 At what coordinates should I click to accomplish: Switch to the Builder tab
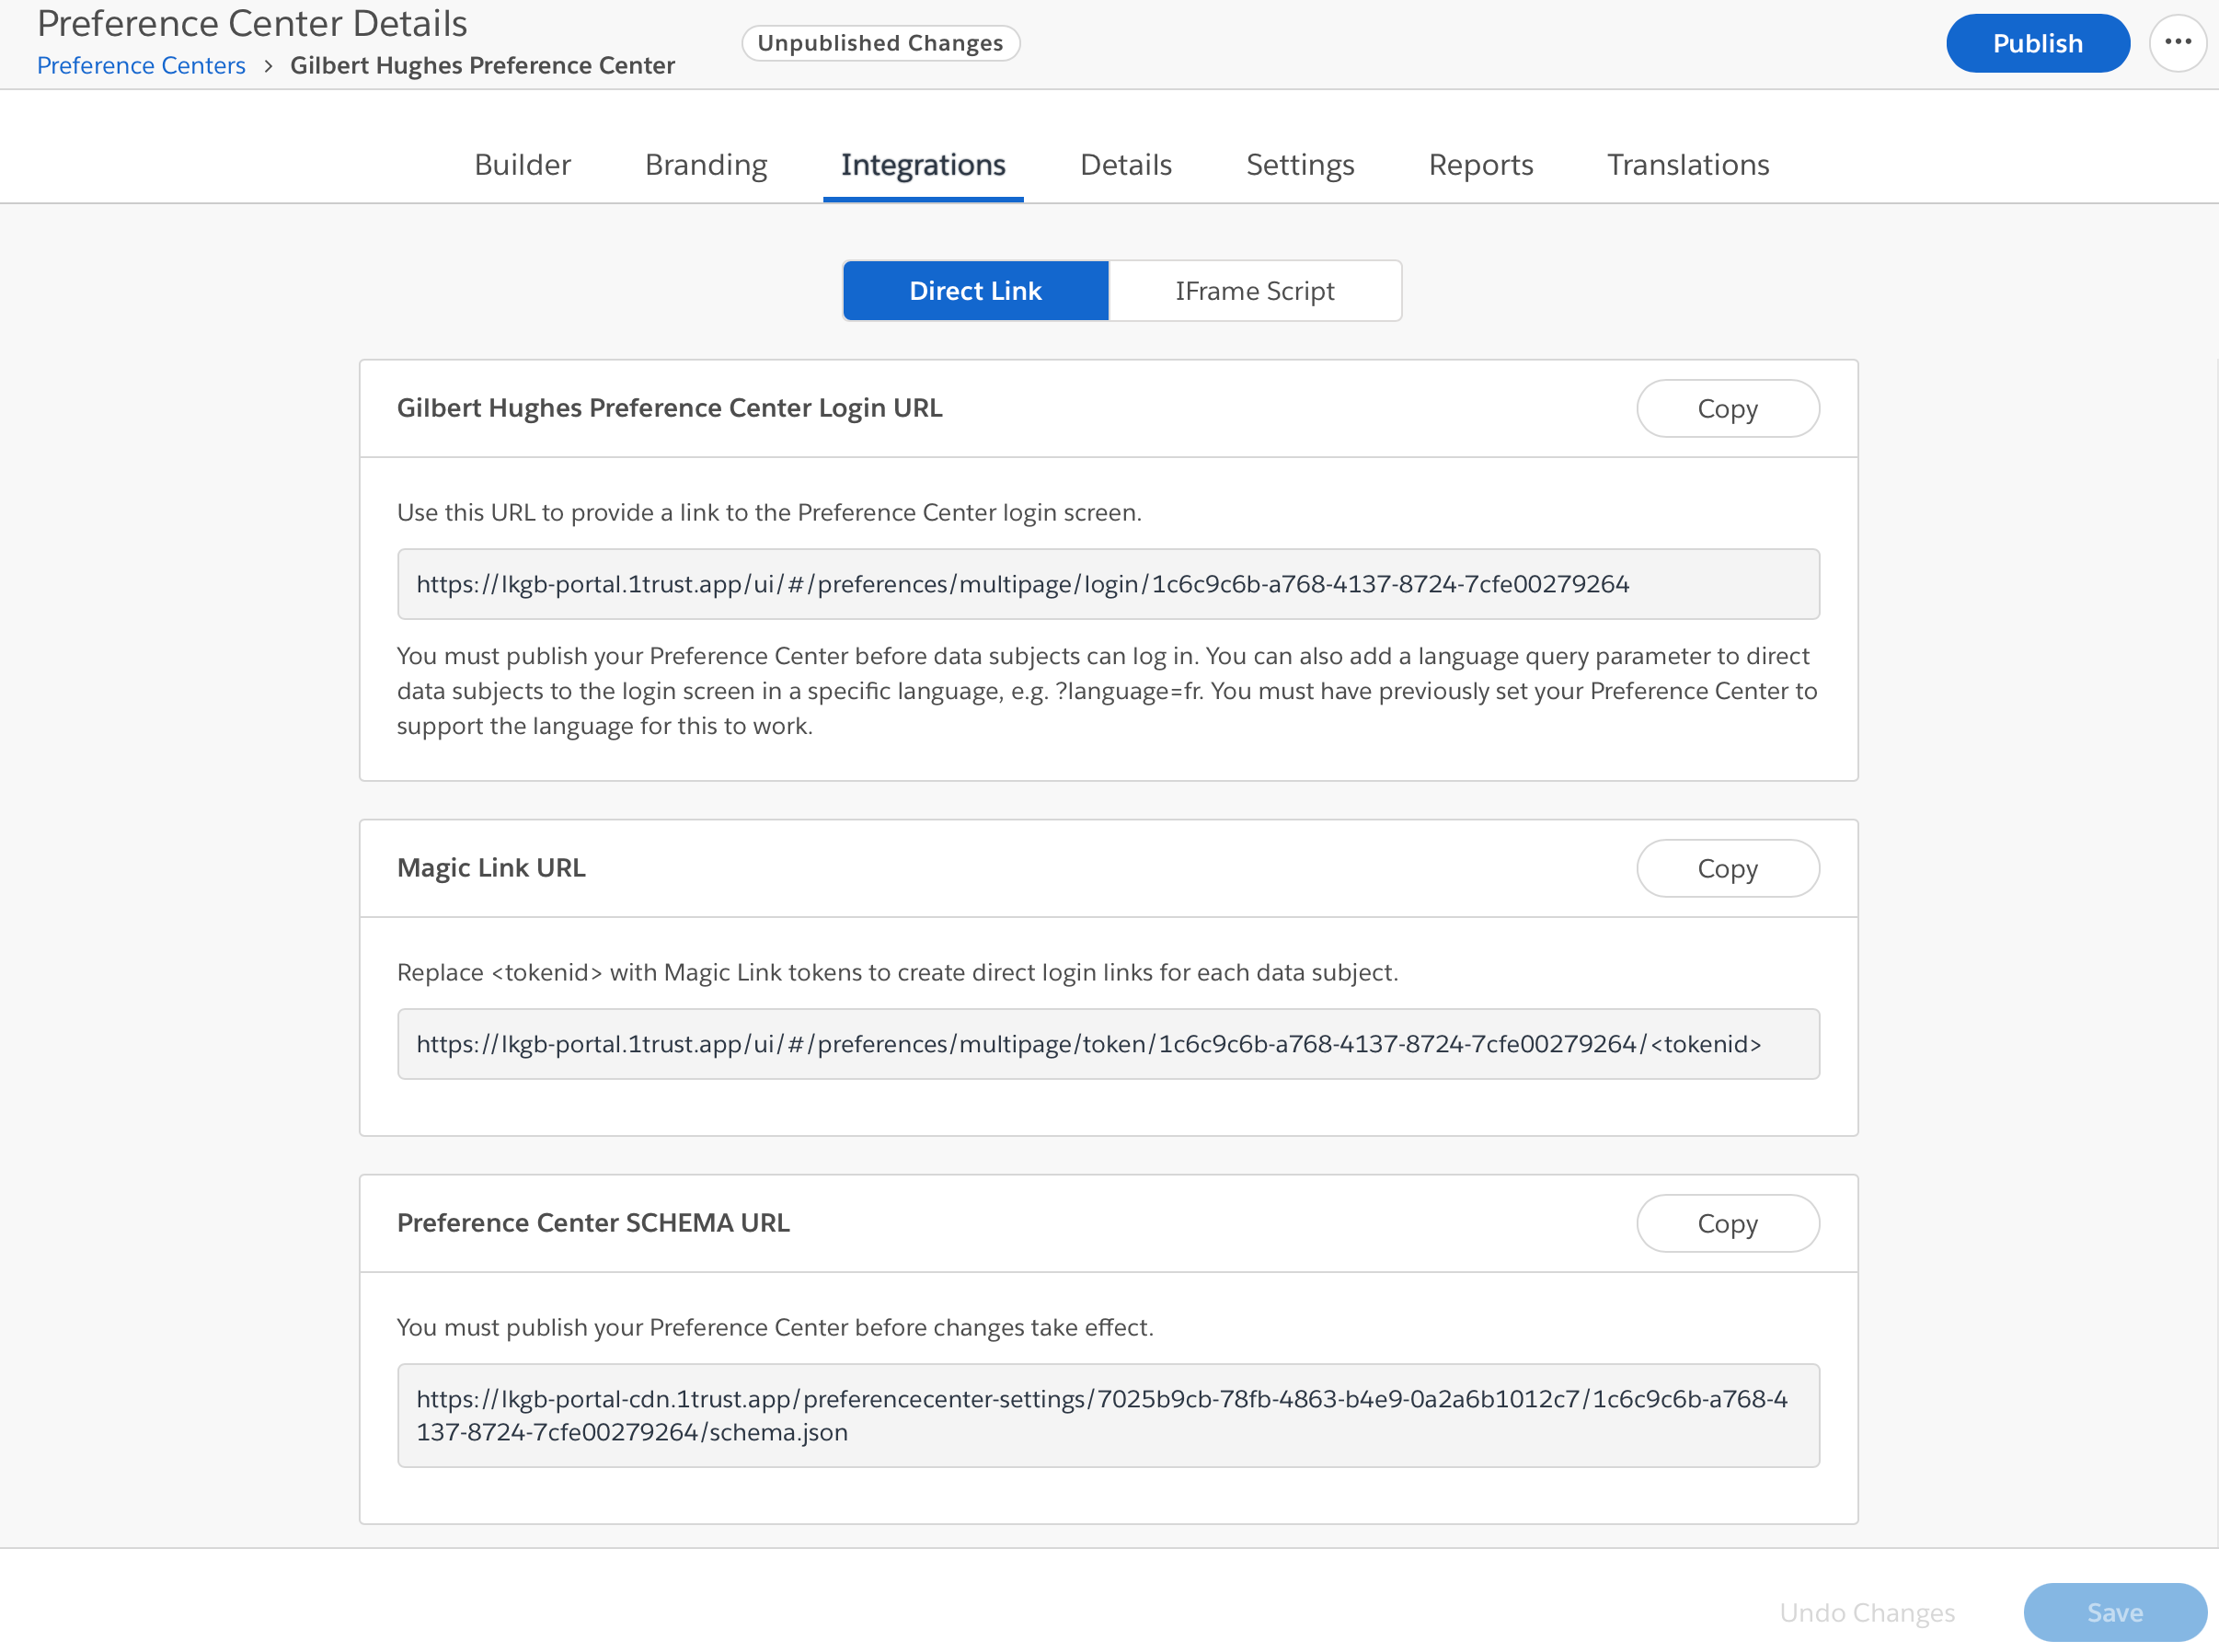(521, 165)
